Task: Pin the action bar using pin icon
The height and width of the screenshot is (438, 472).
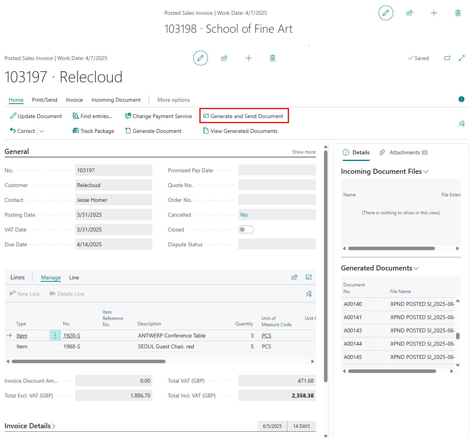Action: pyautogui.click(x=461, y=124)
